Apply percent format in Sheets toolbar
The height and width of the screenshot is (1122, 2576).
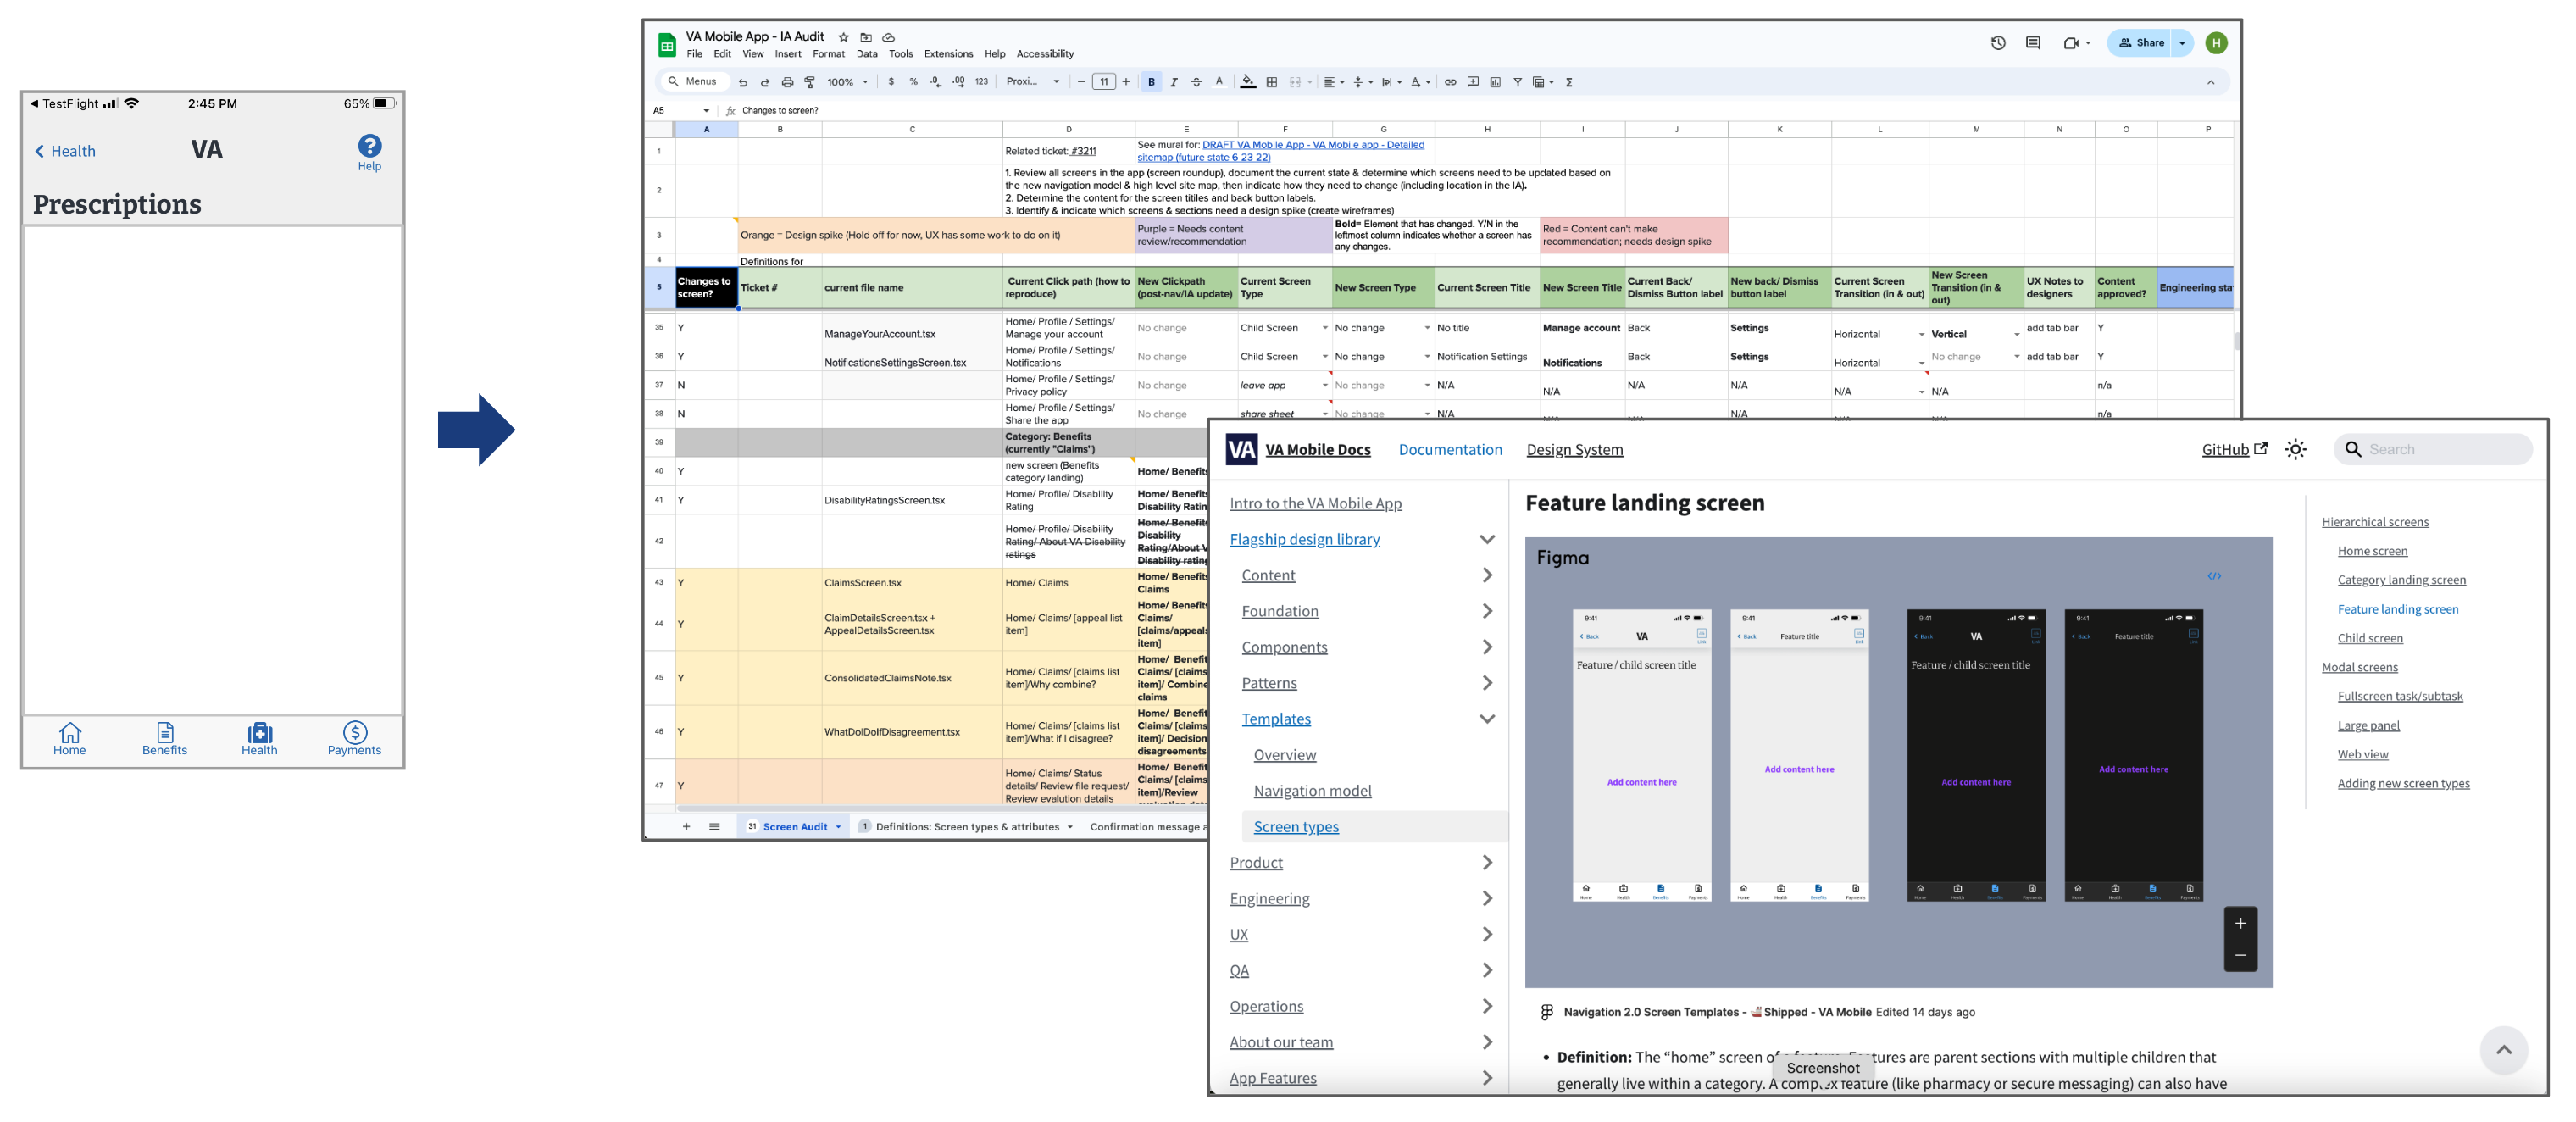(x=913, y=82)
